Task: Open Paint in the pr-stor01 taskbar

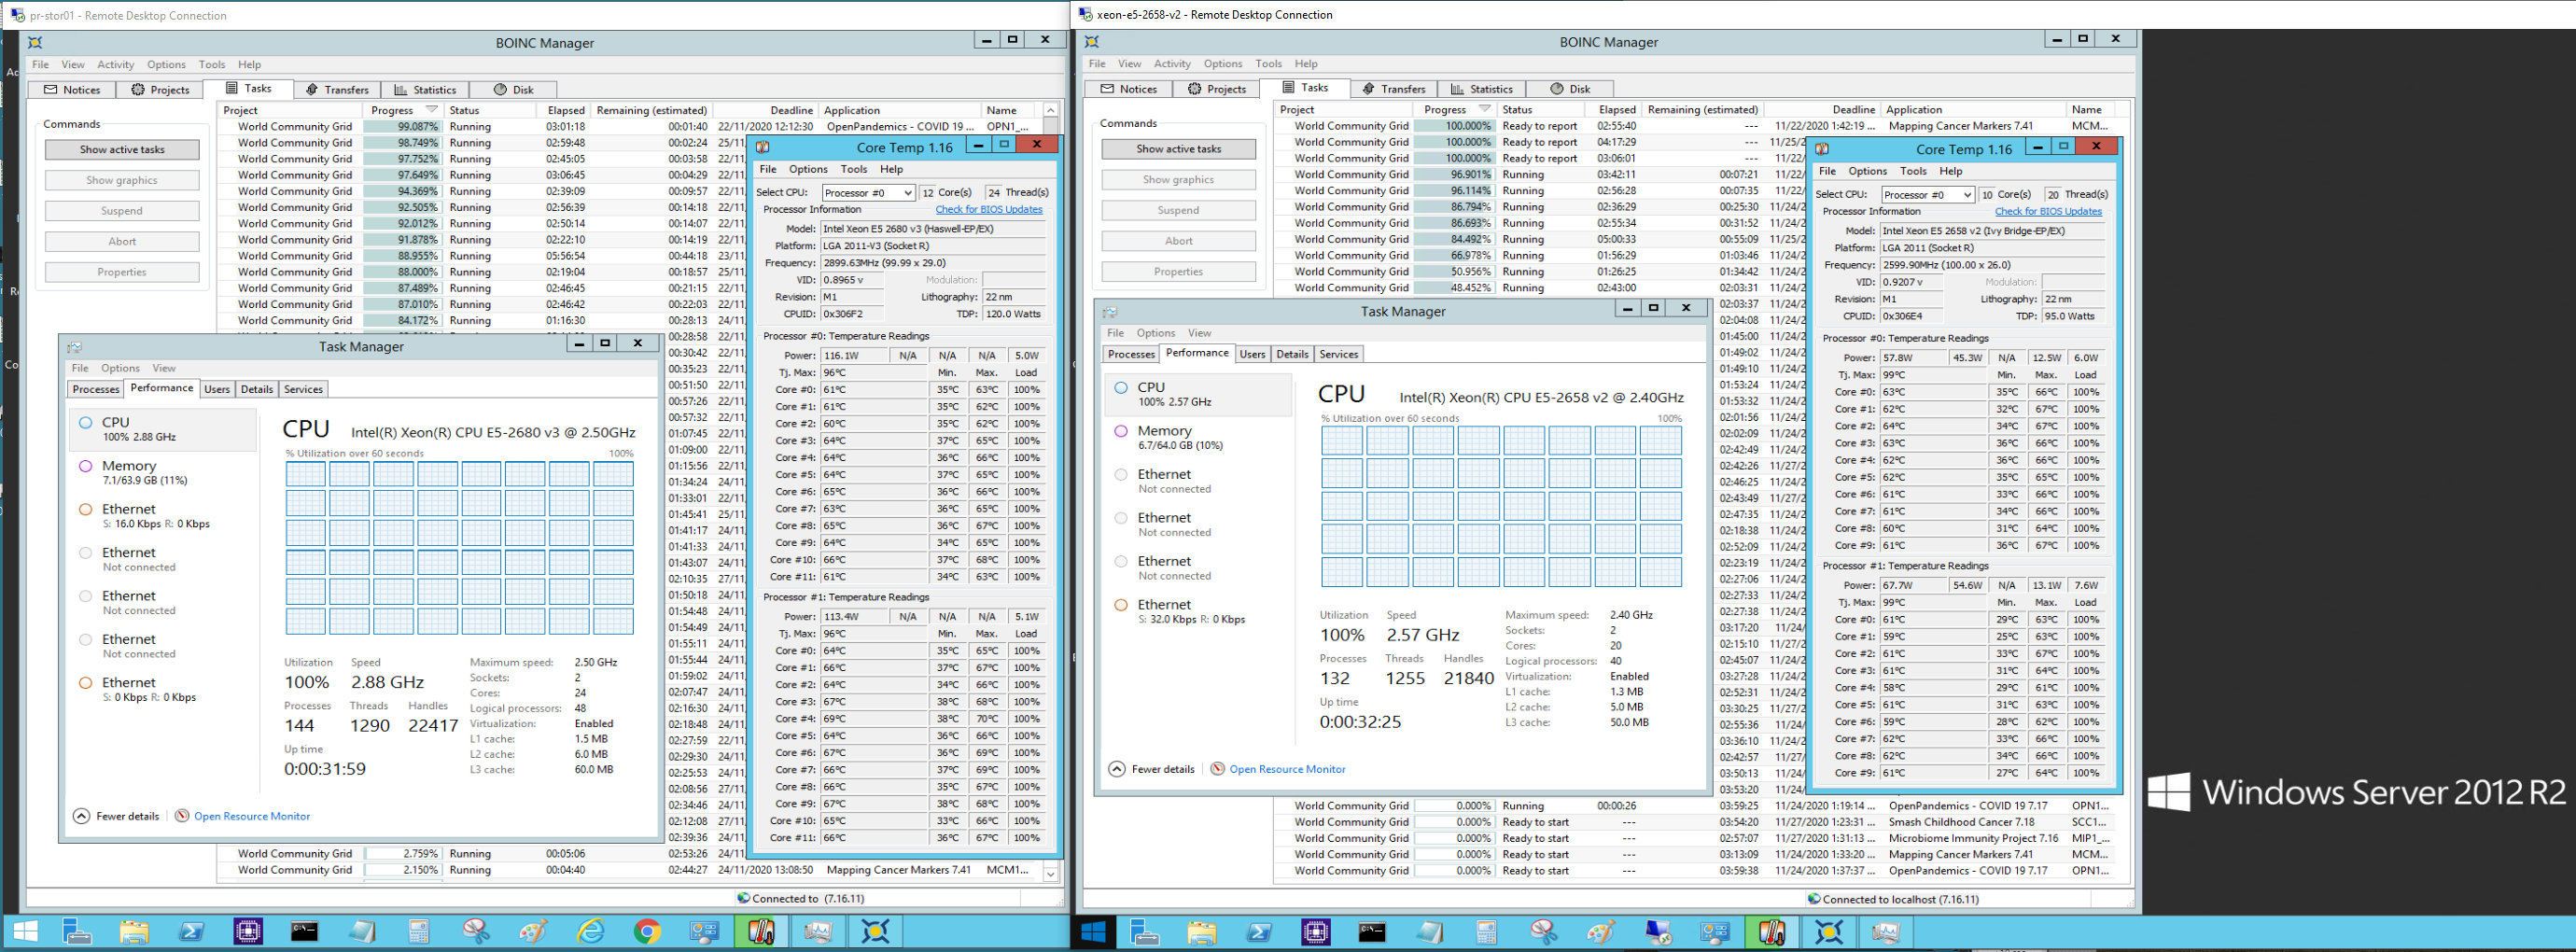Action: (533, 932)
